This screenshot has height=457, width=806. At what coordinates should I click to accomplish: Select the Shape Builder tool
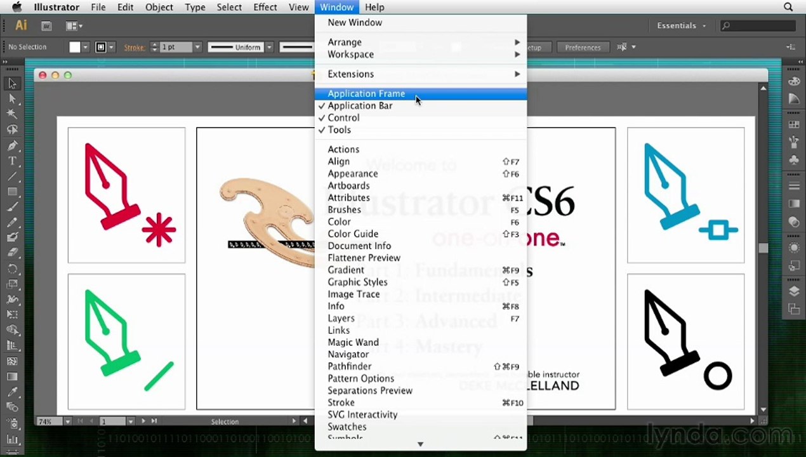click(x=12, y=330)
